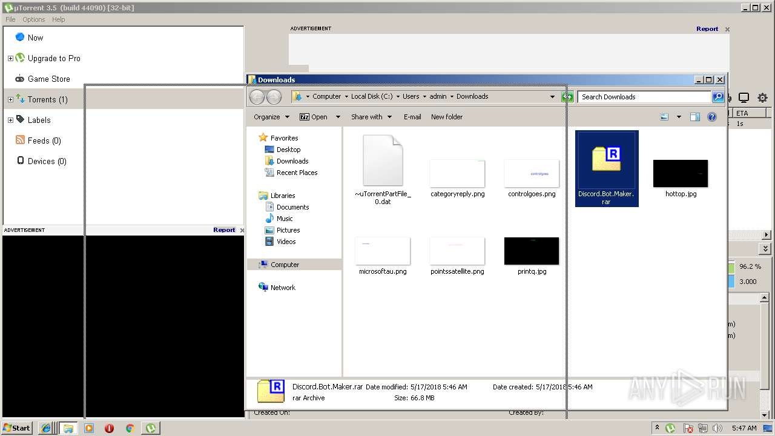Open Pictures library
Image resolution: width=775 pixels, height=436 pixels.
[x=283, y=230]
